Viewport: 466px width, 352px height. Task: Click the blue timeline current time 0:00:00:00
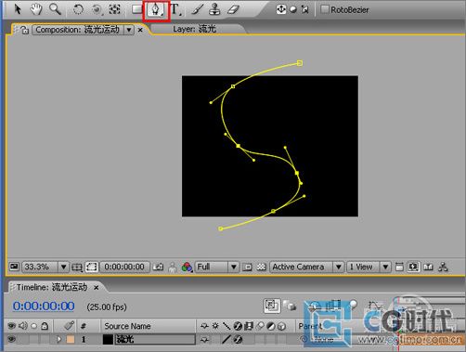tap(44, 306)
